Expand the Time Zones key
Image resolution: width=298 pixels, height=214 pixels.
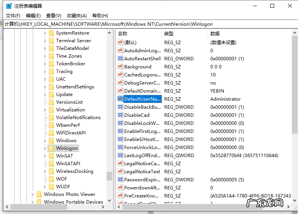pos(45,56)
